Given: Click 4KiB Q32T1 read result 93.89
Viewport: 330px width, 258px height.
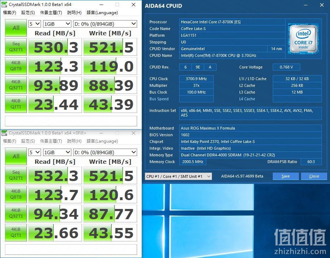Looking at the screenshot, I should tap(55, 85).
